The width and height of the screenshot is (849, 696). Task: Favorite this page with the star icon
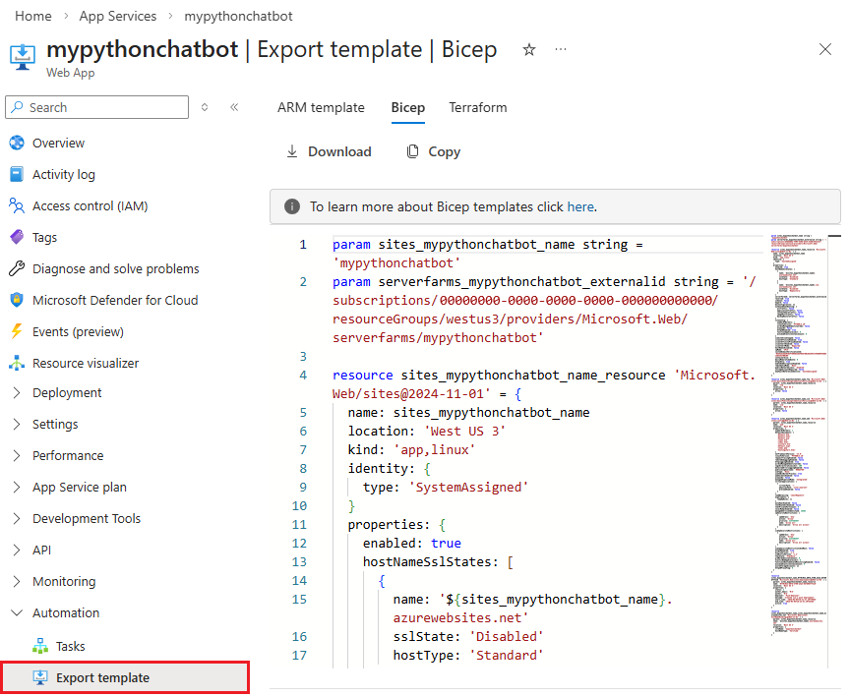click(529, 50)
